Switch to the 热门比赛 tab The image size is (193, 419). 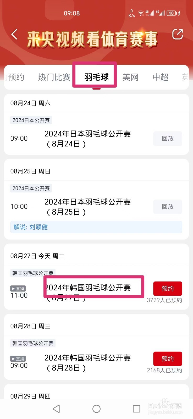(x=54, y=77)
